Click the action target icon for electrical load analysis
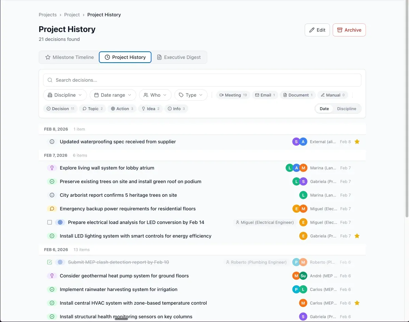409x322 pixels. (60, 222)
